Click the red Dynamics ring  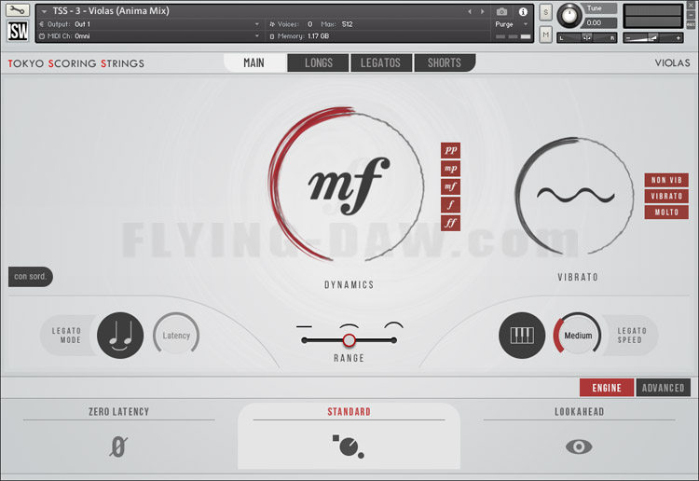[x=346, y=184]
